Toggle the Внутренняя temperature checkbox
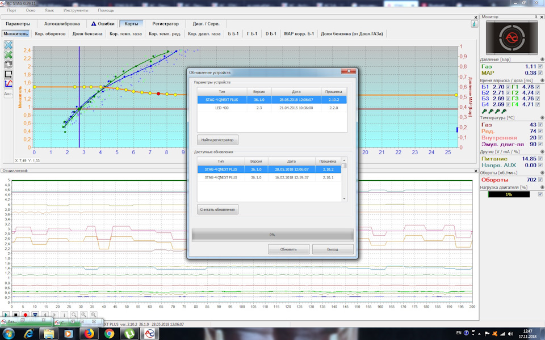Screen dimensions: 545x340 tap(540, 138)
